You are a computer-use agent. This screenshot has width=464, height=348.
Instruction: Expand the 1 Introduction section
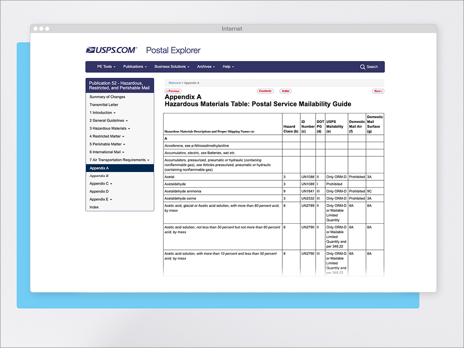[x=102, y=113]
